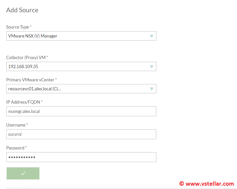Click the arrow icon in Primary vCenter field
This screenshot has height=189, width=237.
[x=151, y=89]
